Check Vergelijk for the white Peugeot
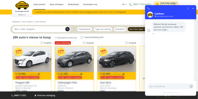This screenshot has width=198, height=99. coord(42,43)
